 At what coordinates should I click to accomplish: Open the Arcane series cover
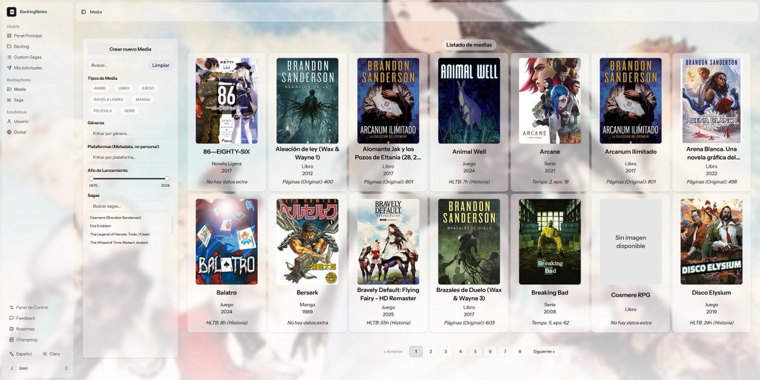550,101
